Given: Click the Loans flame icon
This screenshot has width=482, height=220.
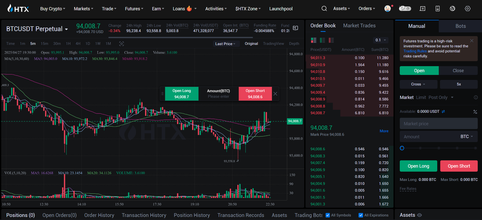Looking at the screenshot, I should 189,8.
